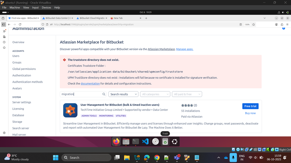Open the disc drive icon in the dock

pos(155,142)
